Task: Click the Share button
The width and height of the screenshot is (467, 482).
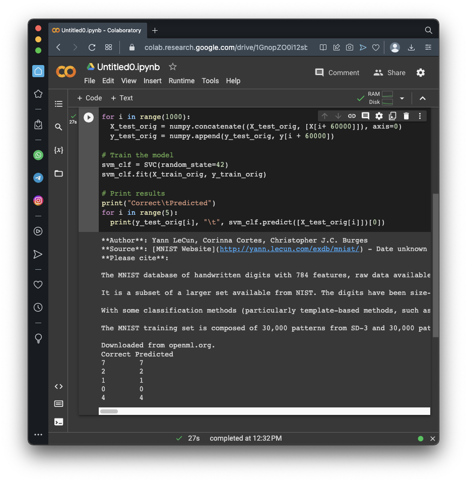Action: point(389,73)
